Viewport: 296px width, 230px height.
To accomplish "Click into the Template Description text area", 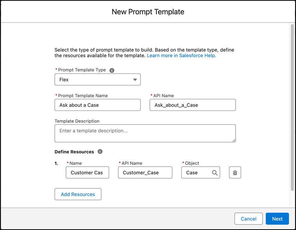I will 145,133.
